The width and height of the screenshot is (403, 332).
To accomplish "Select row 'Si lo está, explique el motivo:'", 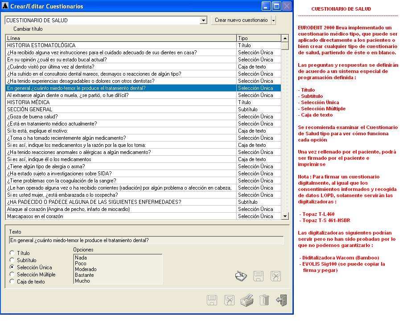I will 143,131.
